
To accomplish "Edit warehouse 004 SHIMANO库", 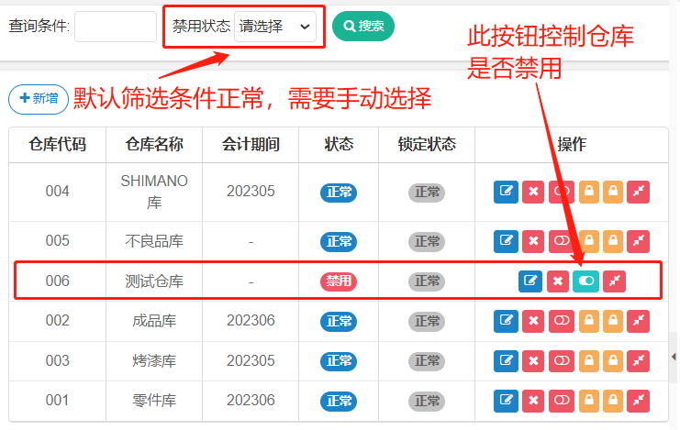I will [506, 192].
